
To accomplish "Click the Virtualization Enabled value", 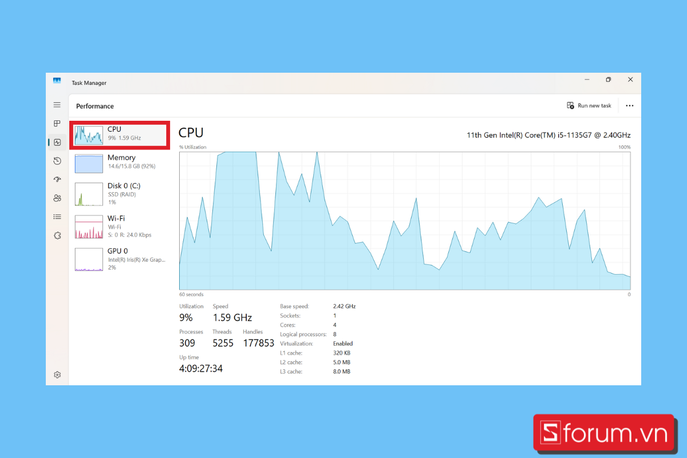I will (343, 343).
